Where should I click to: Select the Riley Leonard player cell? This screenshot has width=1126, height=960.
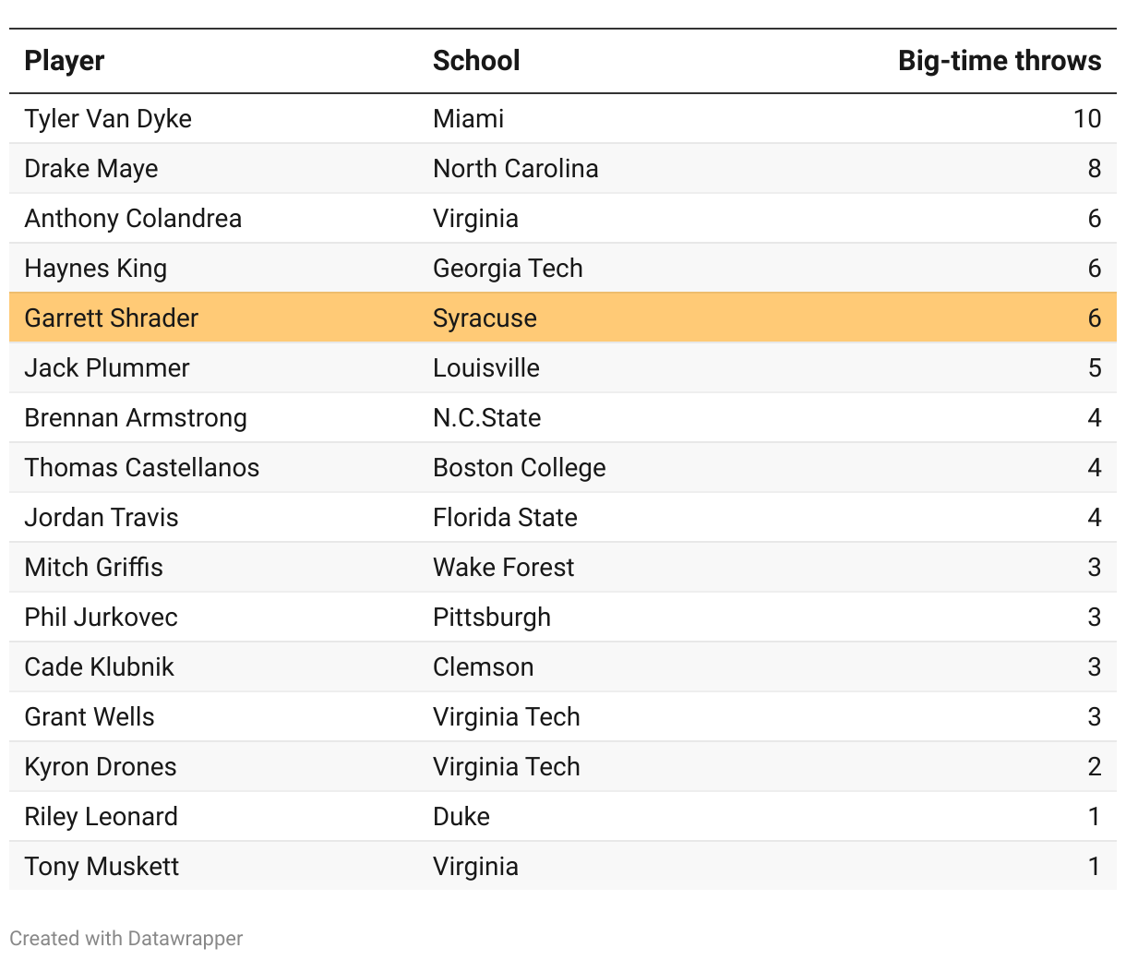102,817
